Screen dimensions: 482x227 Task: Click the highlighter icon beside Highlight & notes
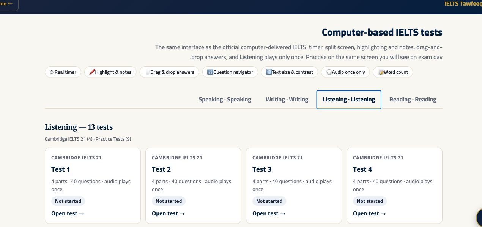click(x=92, y=72)
